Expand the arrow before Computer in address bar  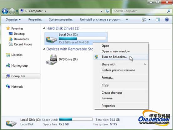click(26, 11)
